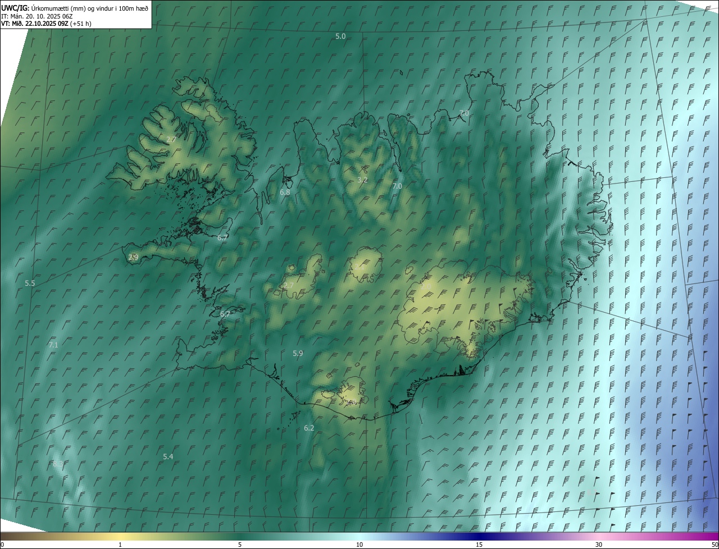Click the 5.5 value label over the western sea
Image resolution: width=719 pixels, height=549 pixels.
click(30, 283)
